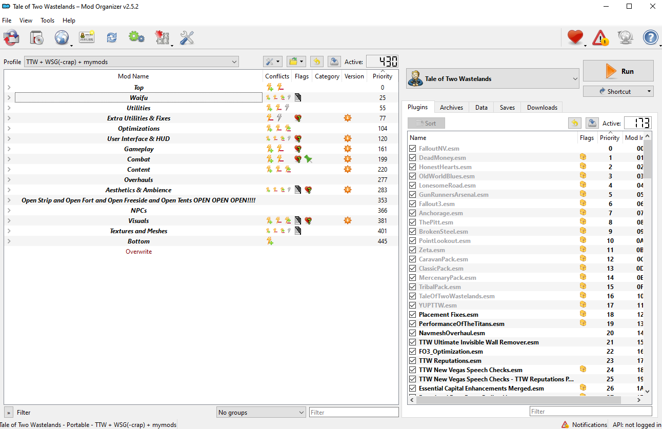Image resolution: width=662 pixels, height=429 pixels.
Task: Open the View menu
Action: (26, 21)
